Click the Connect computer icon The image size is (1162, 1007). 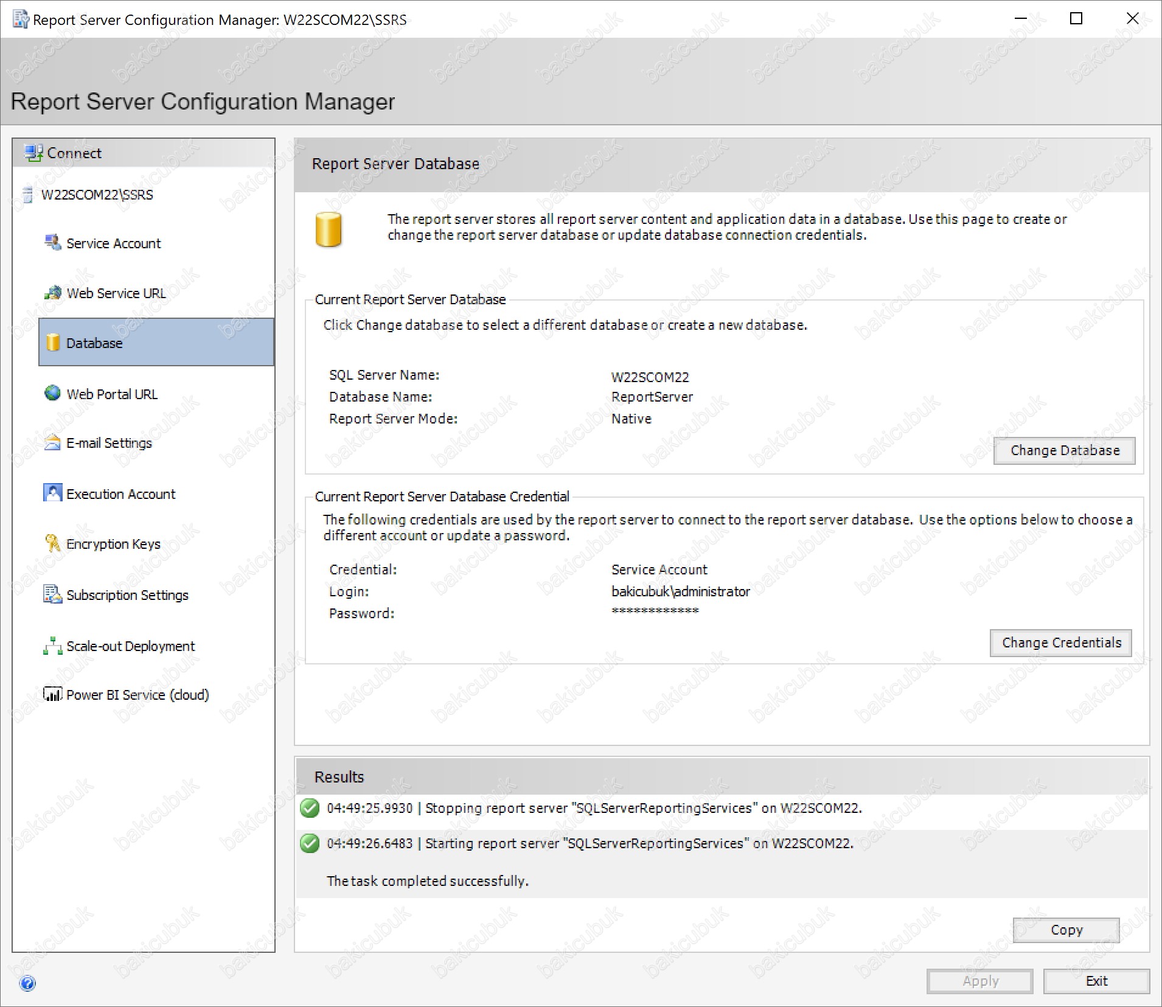(x=33, y=153)
